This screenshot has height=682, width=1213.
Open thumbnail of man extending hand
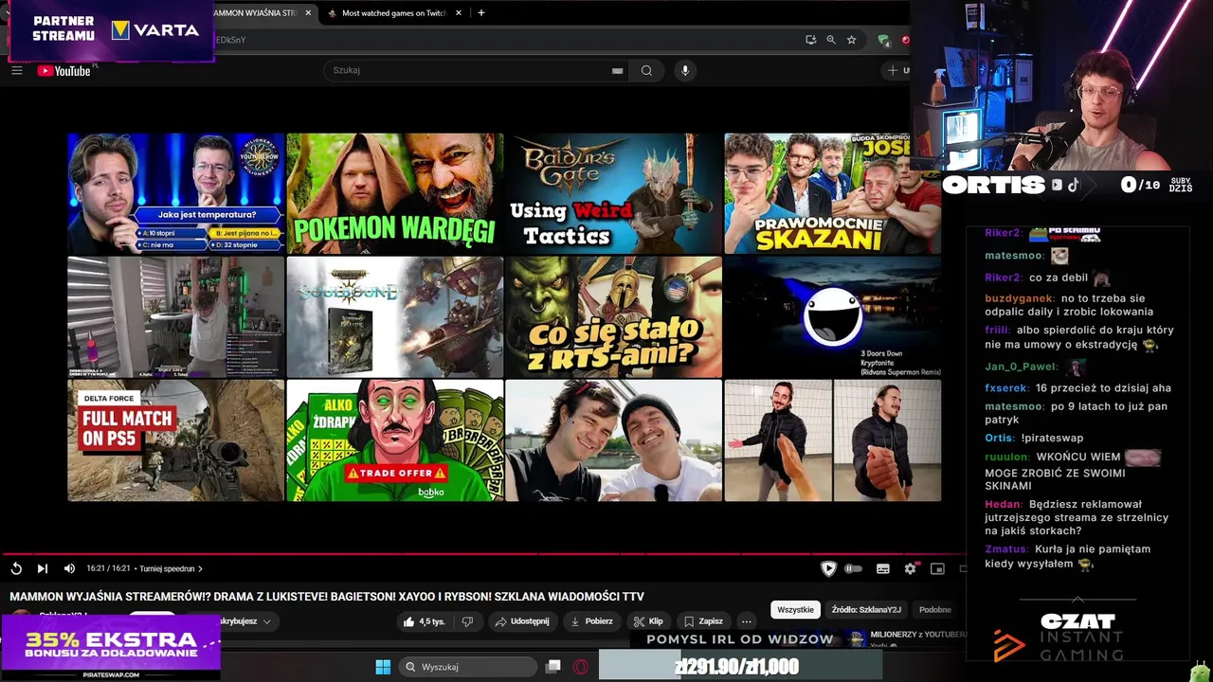[x=833, y=440]
